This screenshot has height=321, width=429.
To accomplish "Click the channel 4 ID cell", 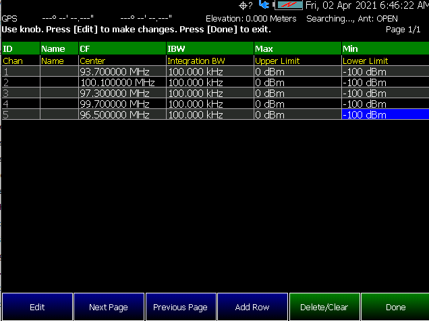I will click(x=21, y=104).
